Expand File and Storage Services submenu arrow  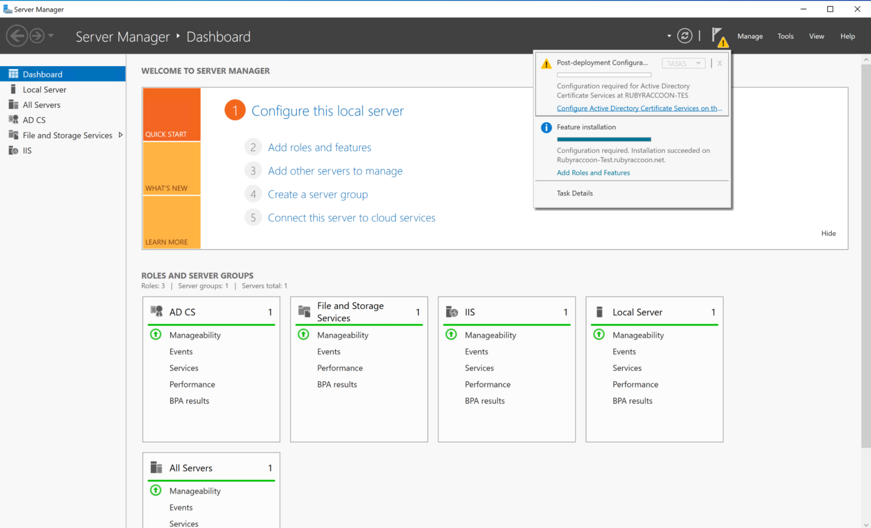[120, 135]
